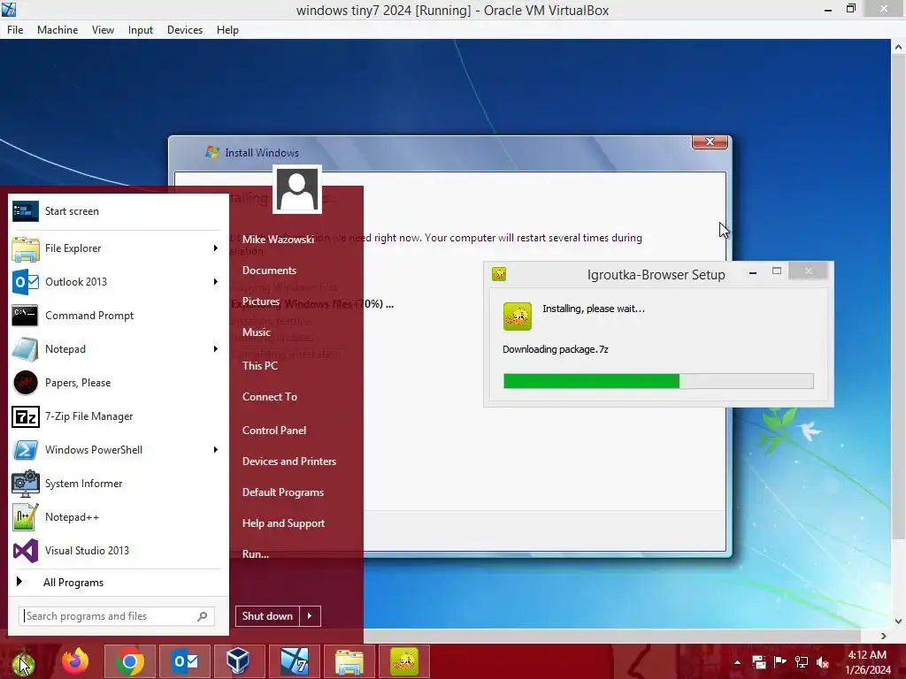
Task: Minimize the Igroutka-Browser Setup window
Action: coord(752,272)
